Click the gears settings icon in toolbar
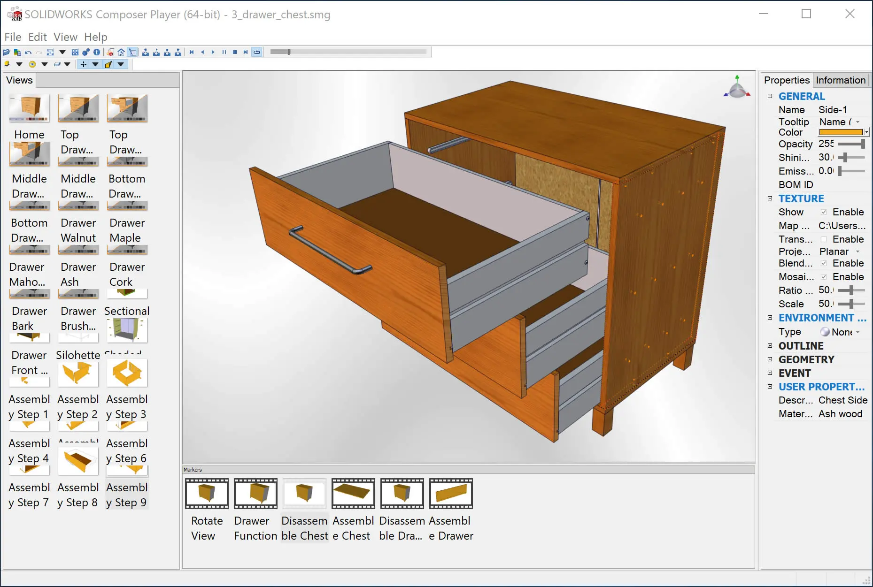 86,52
